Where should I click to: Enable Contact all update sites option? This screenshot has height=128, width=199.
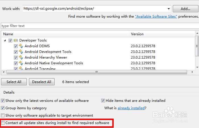(3, 123)
